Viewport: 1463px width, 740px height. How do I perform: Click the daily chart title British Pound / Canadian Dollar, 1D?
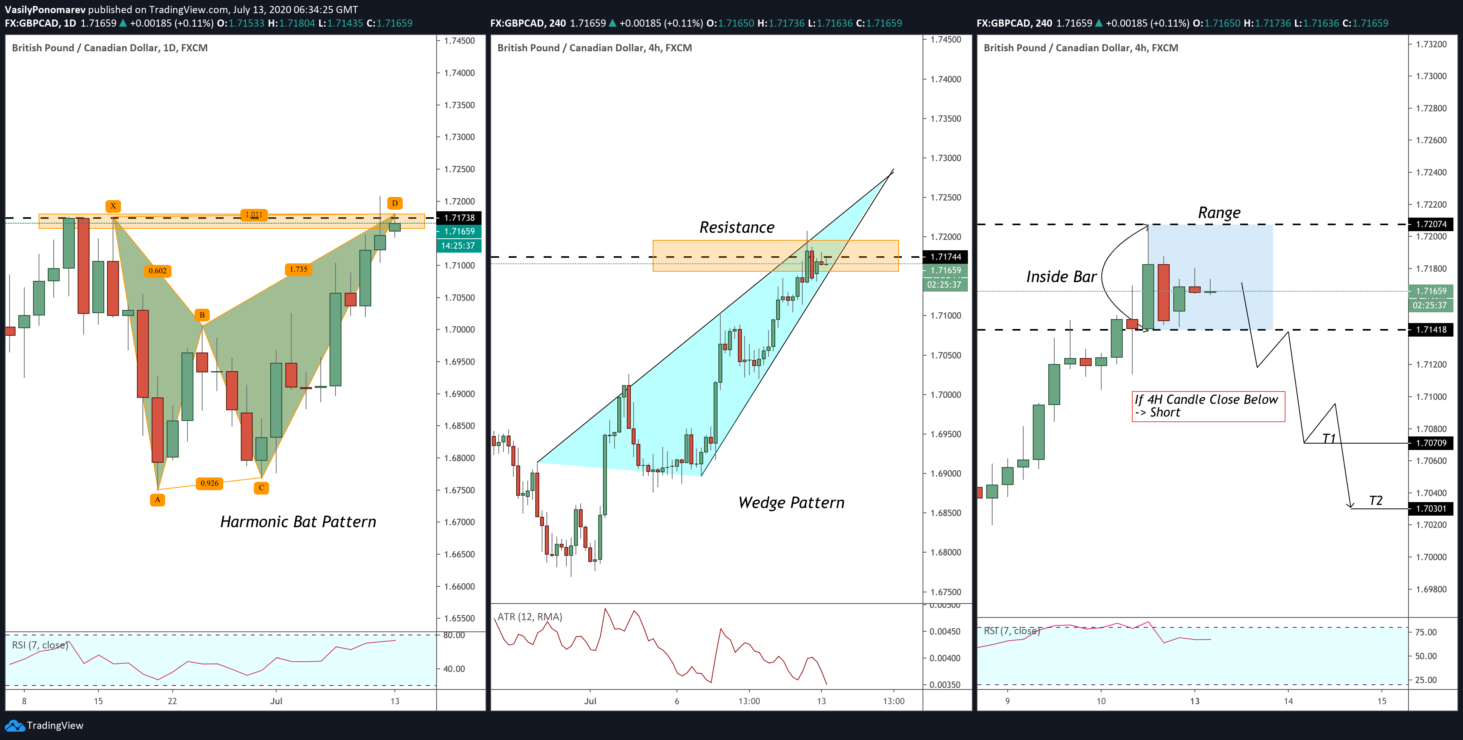(109, 48)
